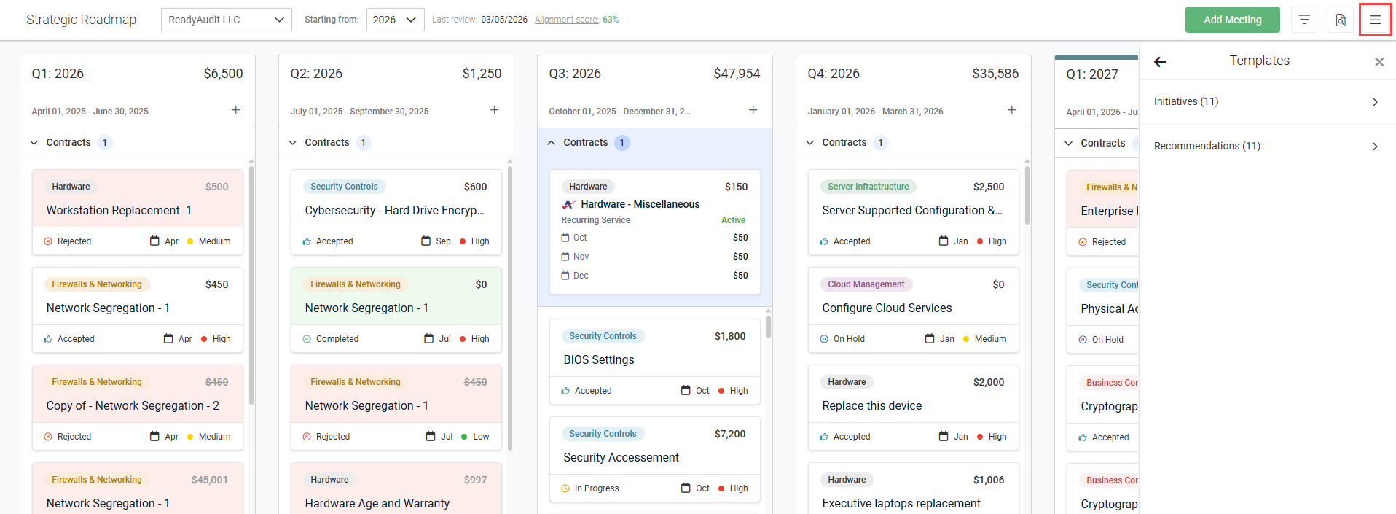The image size is (1396, 514).
Task: Close the Templates panel
Action: (x=1379, y=62)
